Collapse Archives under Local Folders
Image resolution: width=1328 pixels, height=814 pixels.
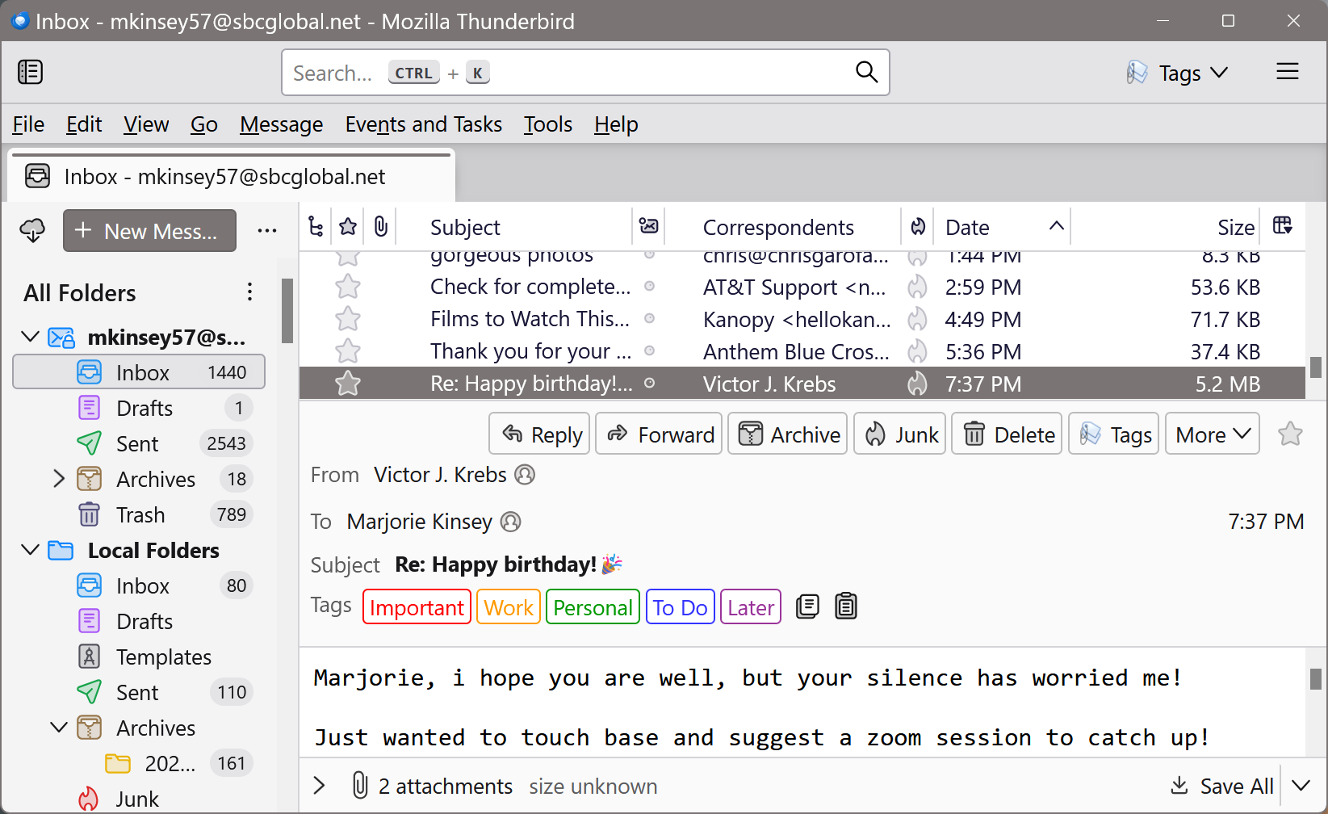[58, 728]
